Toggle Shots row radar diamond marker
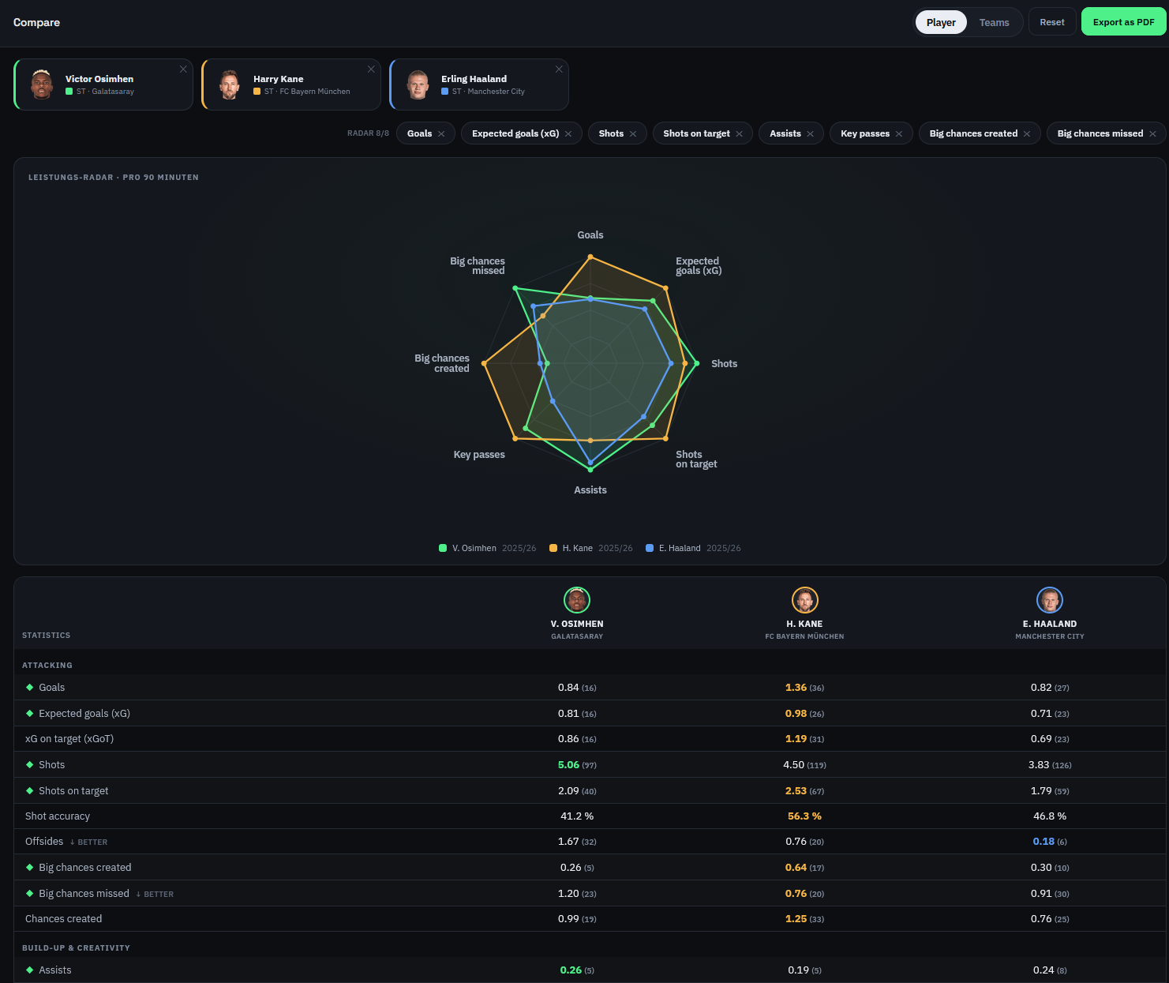Image resolution: width=1169 pixels, height=983 pixels. [x=30, y=765]
